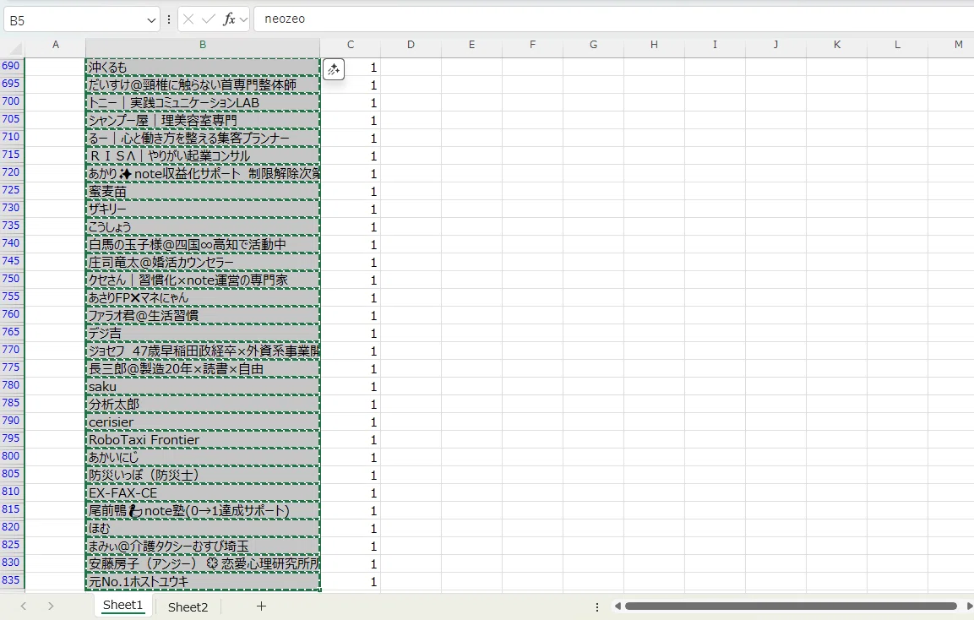Expand the fx function dropdown chevron

243,20
